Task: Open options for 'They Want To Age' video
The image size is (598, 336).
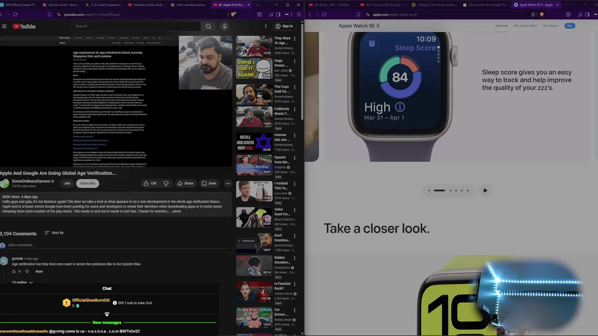Action: tap(294, 39)
